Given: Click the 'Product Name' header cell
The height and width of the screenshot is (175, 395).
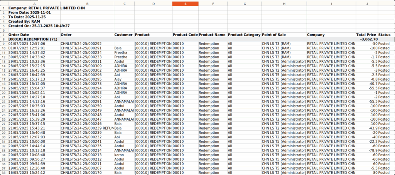Looking at the screenshot, I should click(213, 35).
